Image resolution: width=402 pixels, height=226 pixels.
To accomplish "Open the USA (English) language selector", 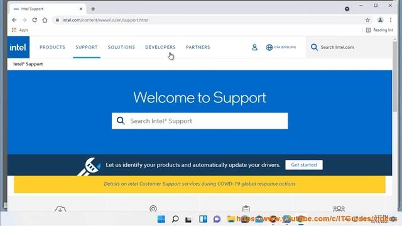I will (281, 47).
